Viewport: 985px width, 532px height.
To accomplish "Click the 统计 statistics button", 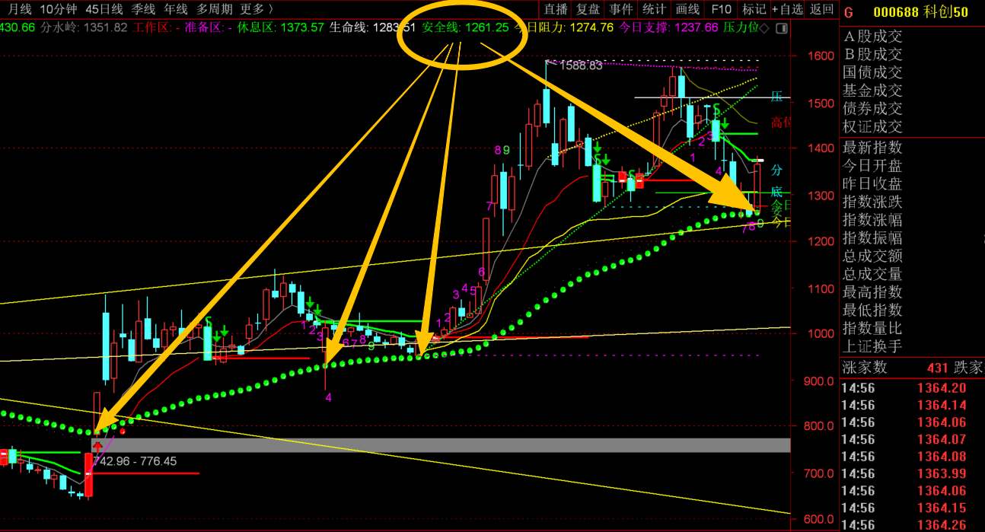I will click(654, 9).
